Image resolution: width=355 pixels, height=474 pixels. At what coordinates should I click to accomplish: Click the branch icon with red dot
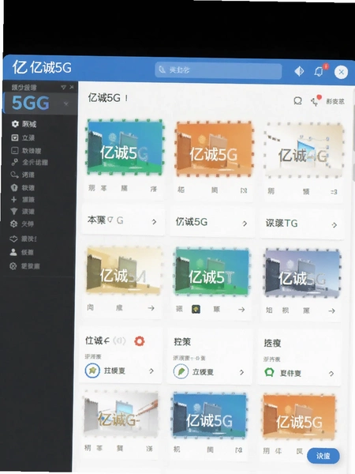(316, 101)
